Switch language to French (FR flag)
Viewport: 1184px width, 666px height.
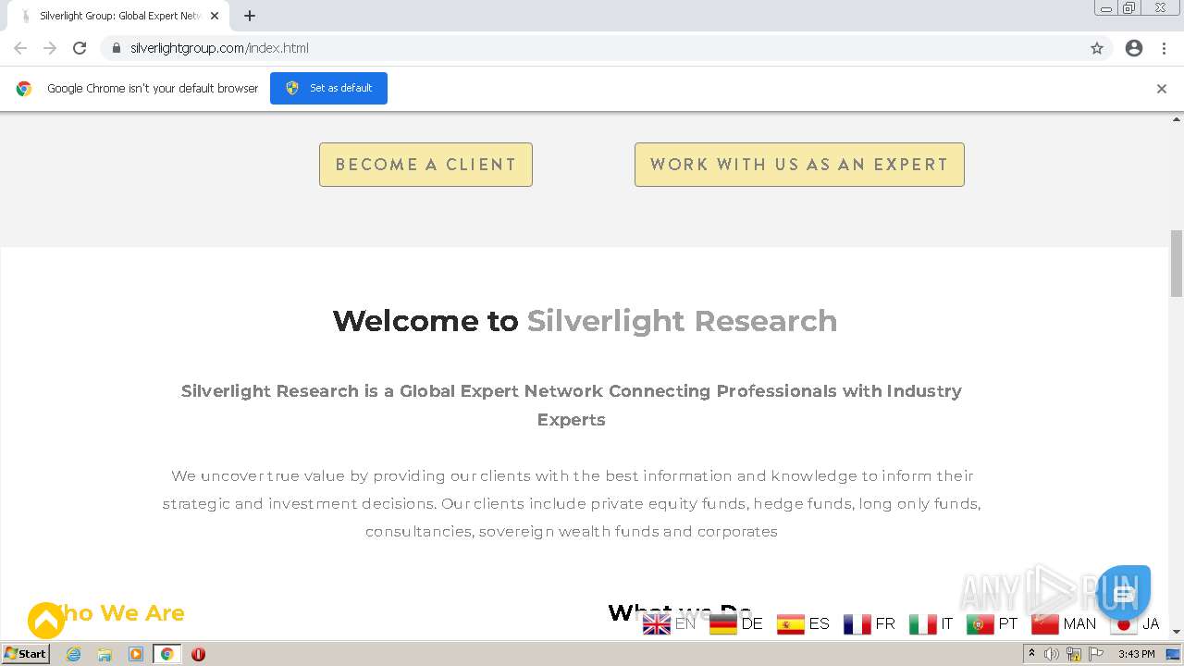point(869,624)
